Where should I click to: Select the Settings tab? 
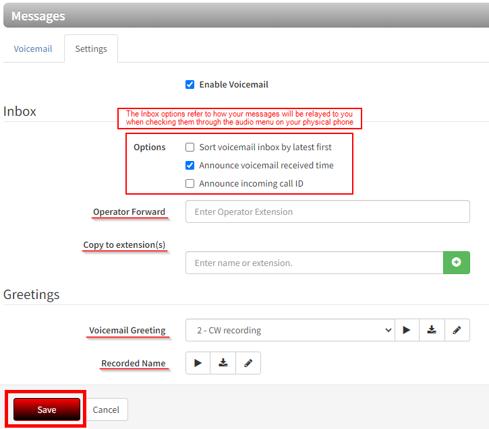(91, 49)
